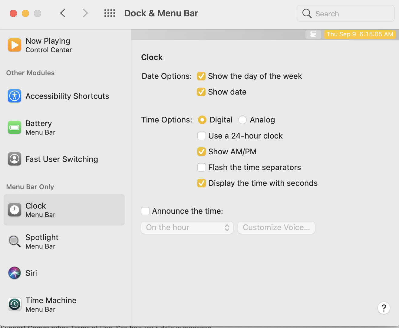Open the help question mark button
399x328 pixels.
coord(384,308)
